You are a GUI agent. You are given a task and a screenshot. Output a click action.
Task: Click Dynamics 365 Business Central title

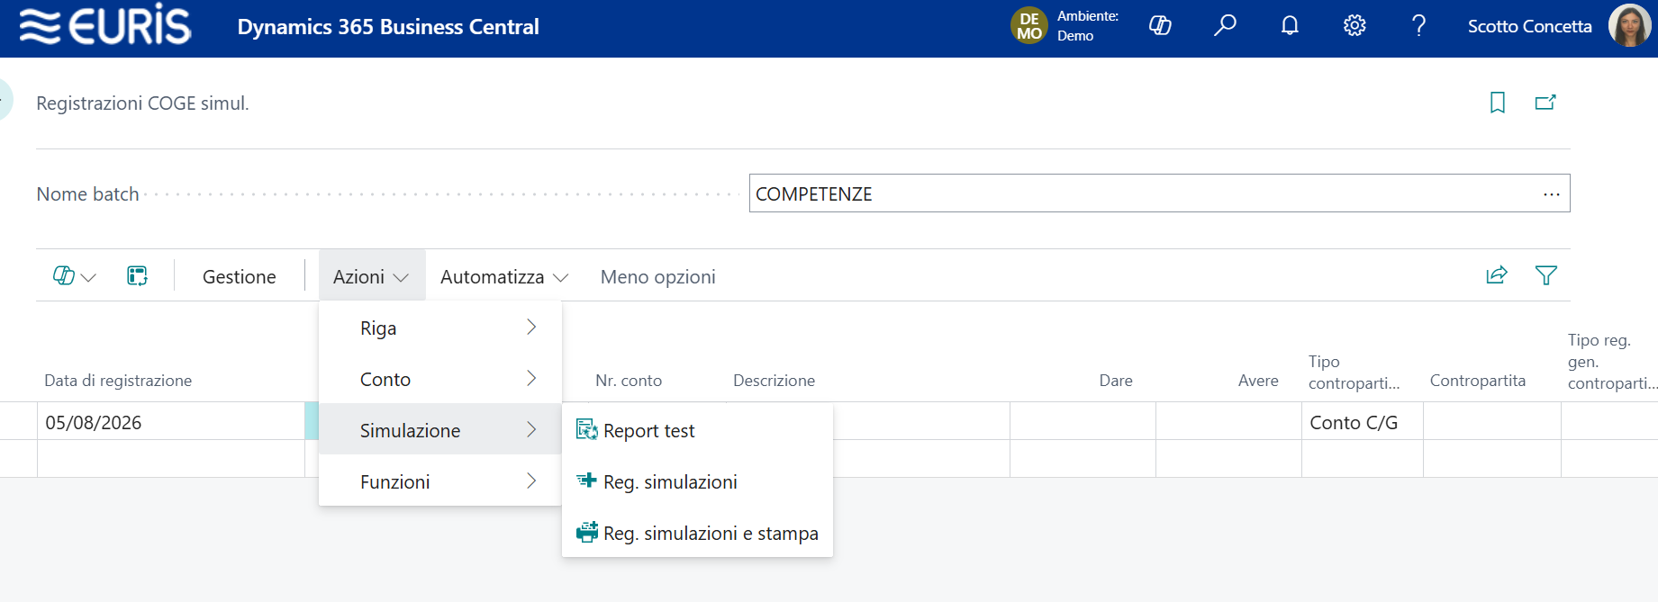(x=388, y=27)
